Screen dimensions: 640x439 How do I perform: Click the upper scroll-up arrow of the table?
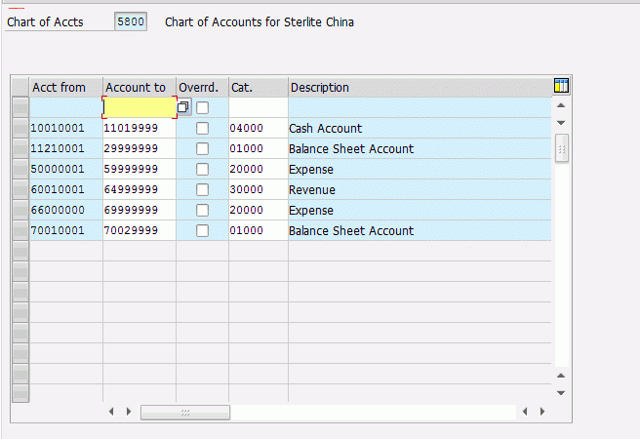point(561,105)
